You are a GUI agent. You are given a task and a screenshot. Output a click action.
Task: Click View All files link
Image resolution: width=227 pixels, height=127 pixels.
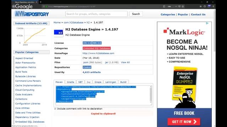tap(125, 62)
